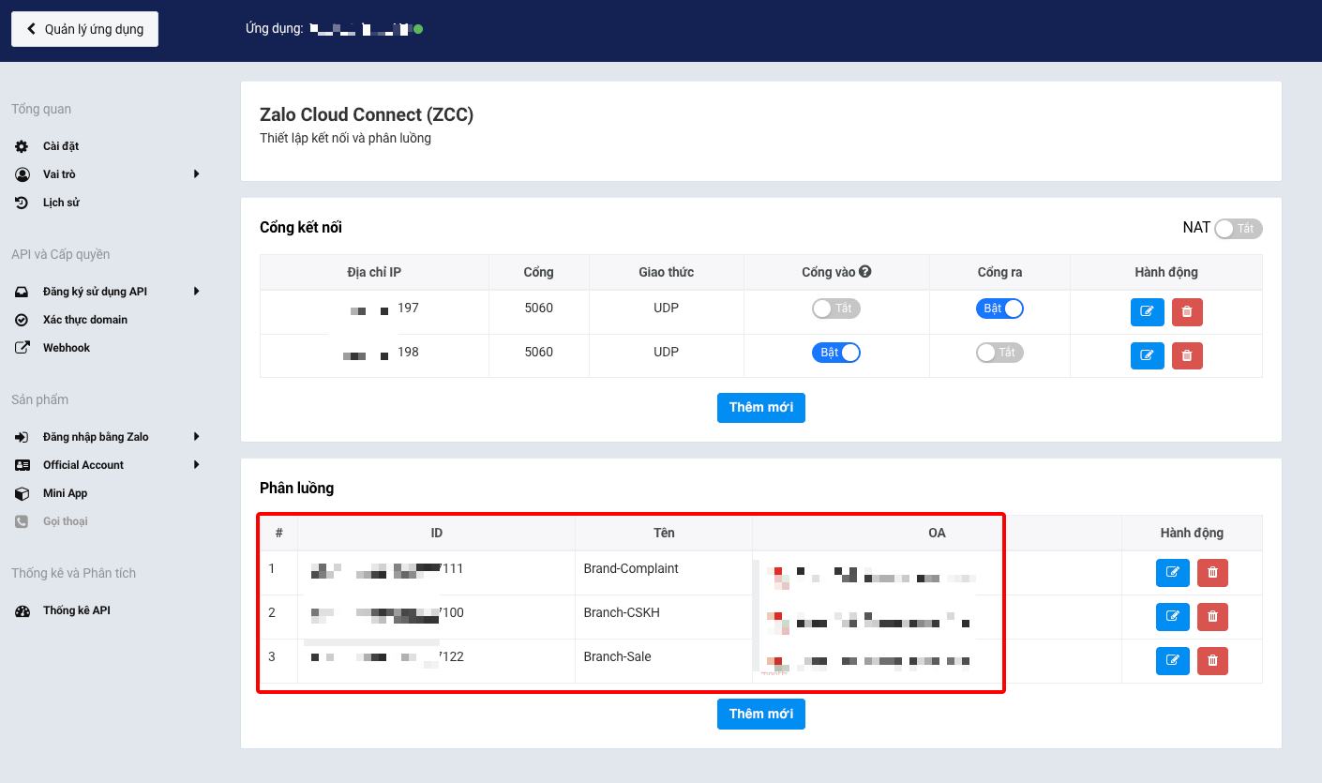Delete the Branch-Sale routing row
Image resolution: width=1322 pixels, height=783 pixels.
tap(1212, 660)
